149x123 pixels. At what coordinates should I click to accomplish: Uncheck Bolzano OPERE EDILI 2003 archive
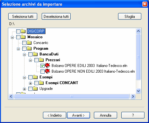pos(42,66)
